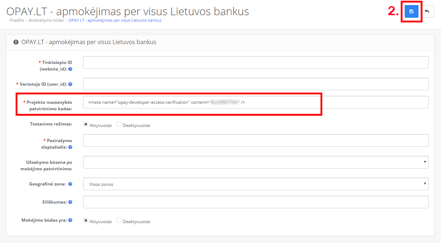Open Atsiskaitymo būdai breadcrumb link

click(46, 20)
